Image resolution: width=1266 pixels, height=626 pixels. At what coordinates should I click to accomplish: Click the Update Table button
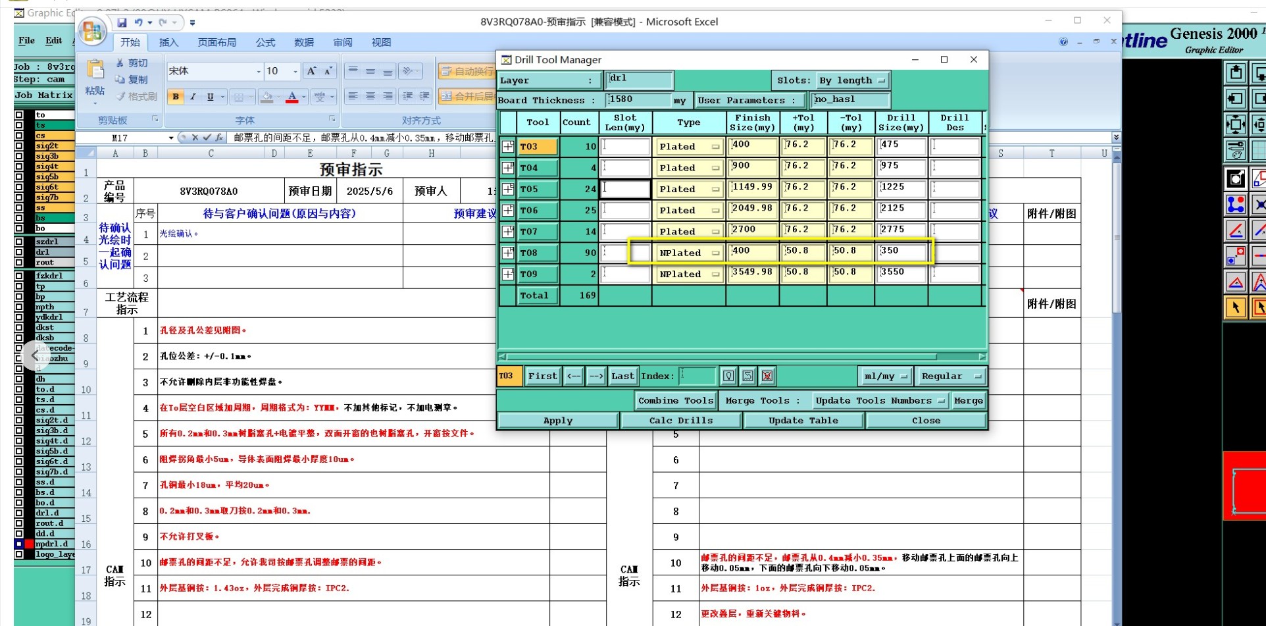tap(803, 420)
